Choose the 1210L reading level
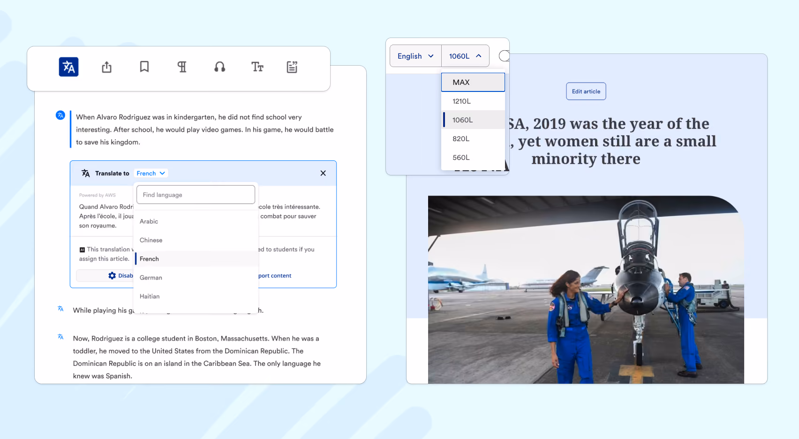Image resolution: width=799 pixels, height=439 pixels. pos(473,101)
